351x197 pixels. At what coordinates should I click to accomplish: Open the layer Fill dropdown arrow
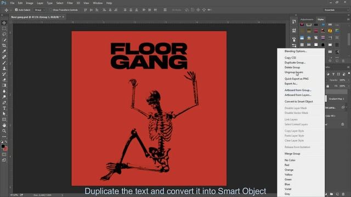point(348,86)
